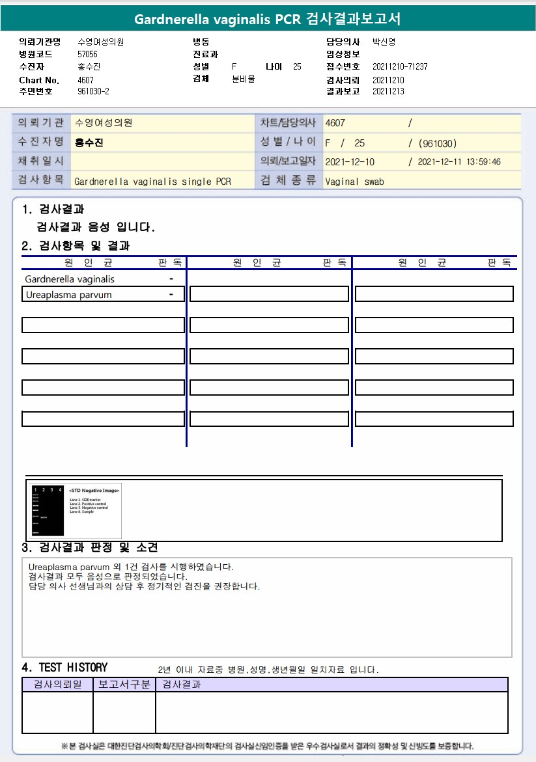This screenshot has height=762, width=536.
Task: Click the 담당의사 name 박신영
Action: pos(384,42)
